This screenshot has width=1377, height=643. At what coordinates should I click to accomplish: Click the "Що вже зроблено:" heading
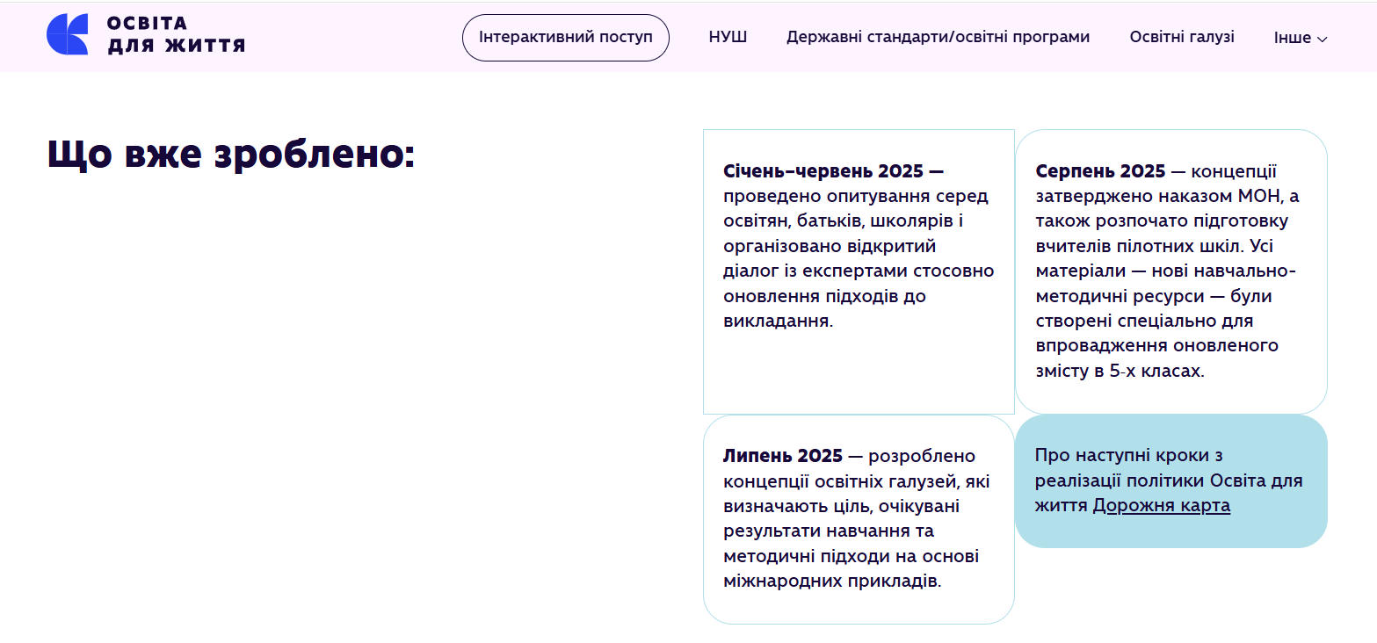pyautogui.click(x=230, y=155)
